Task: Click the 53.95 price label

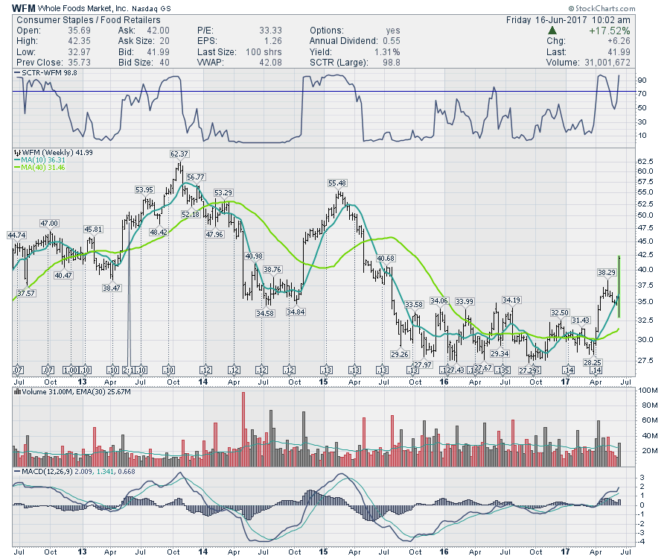Action: click(144, 189)
